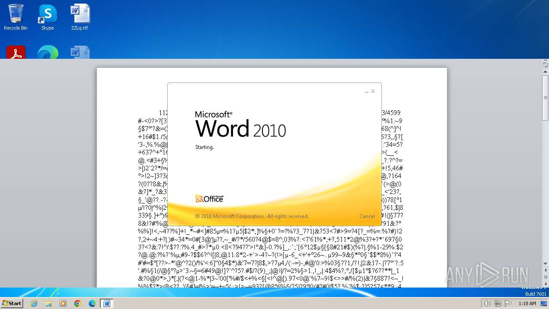The height and width of the screenshot is (309, 549).
Task: Launch Skype from the desktop shortcut
Action: click(48, 17)
